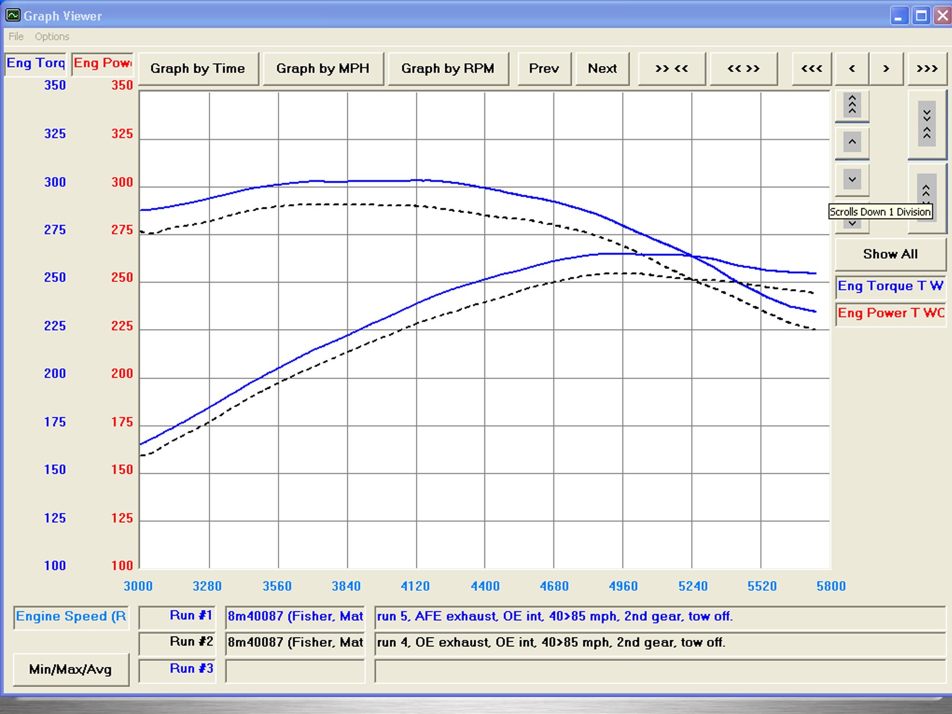
Task: Click the horizontal zoom-out '<< >>' button
Action: (744, 68)
